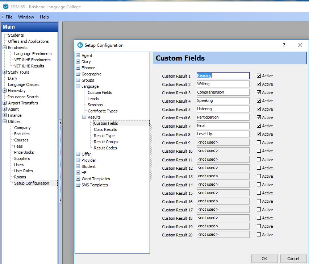
Task: Open the Window menu
Action: pos(26,17)
